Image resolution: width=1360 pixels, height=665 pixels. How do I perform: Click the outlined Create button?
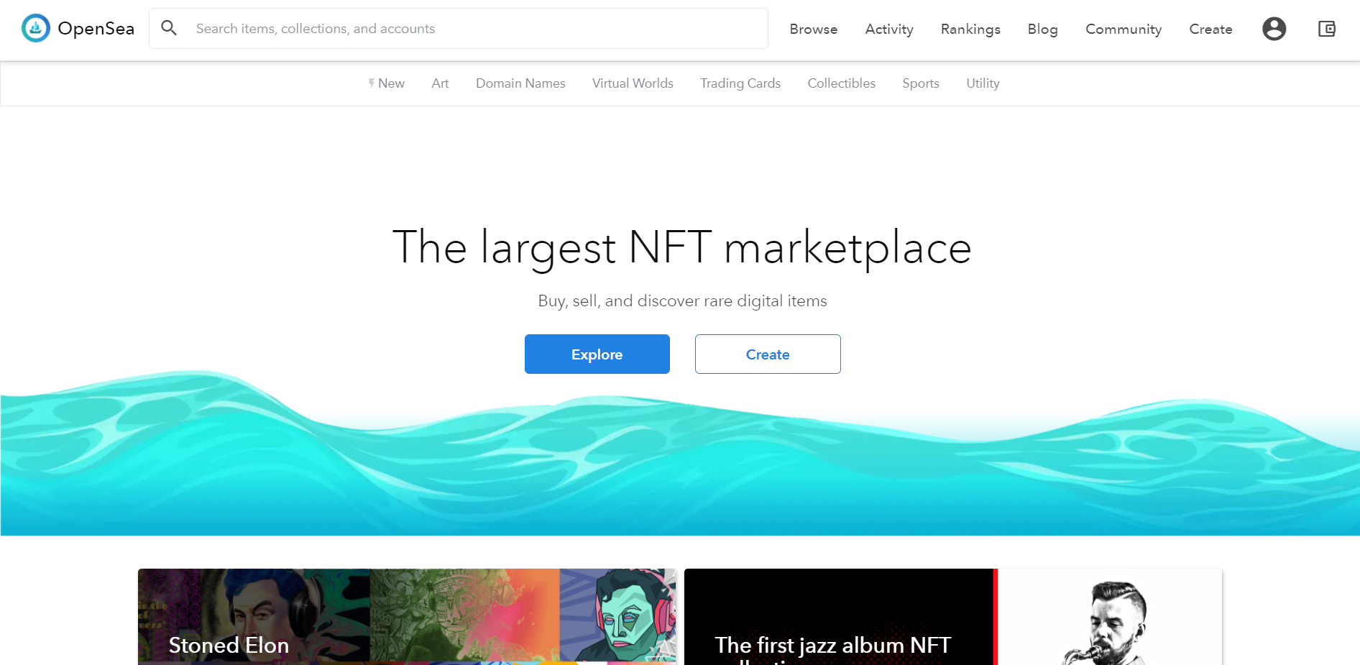pyautogui.click(x=768, y=354)
